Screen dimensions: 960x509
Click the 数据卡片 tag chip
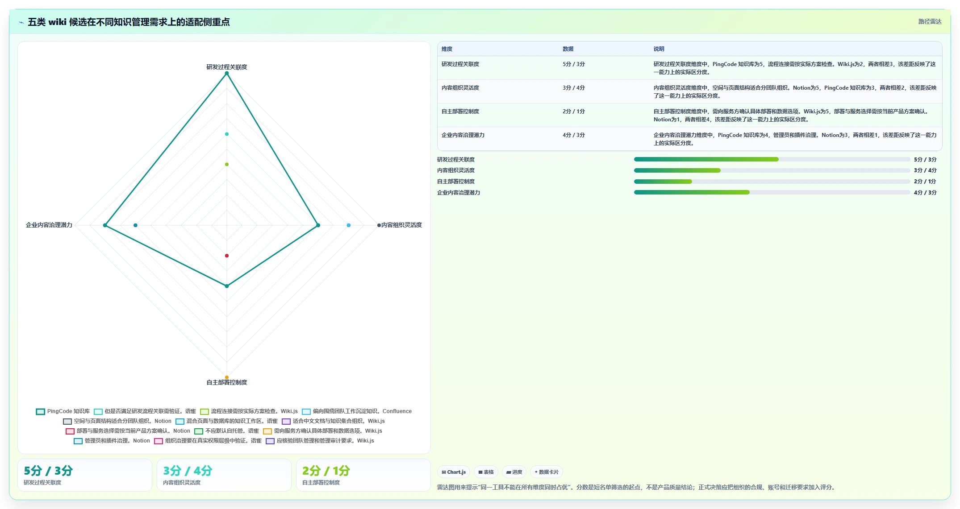pos(547,472)
